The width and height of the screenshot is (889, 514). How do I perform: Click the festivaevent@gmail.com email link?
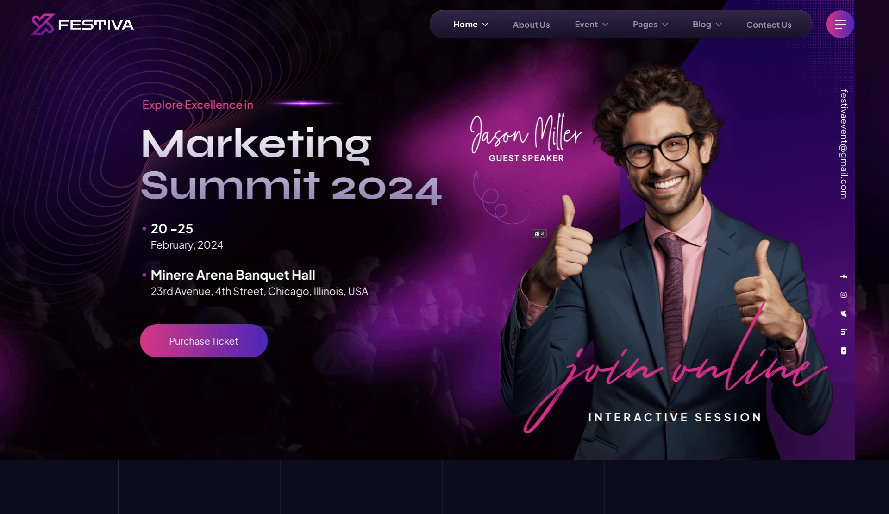click(x=844, y=144)
